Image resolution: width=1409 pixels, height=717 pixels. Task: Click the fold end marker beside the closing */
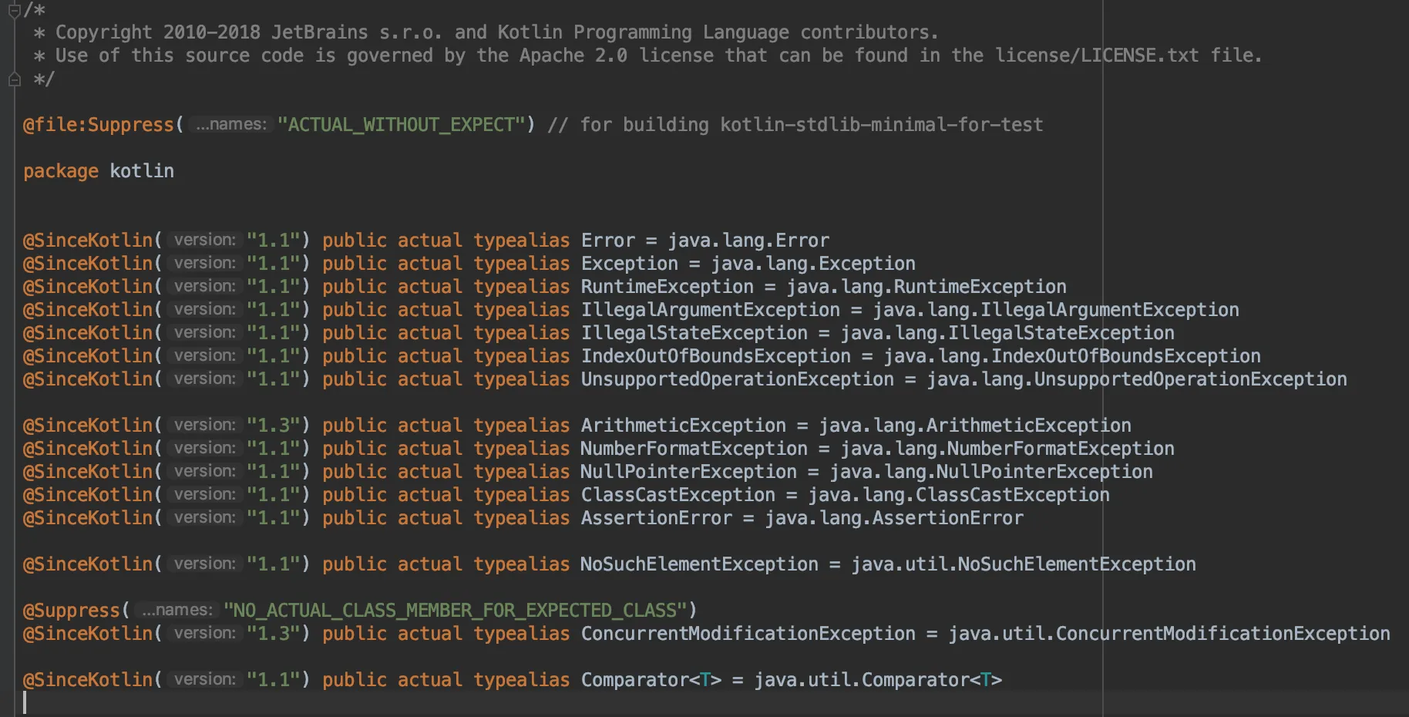pyautogui.click(x=14, y=79)
